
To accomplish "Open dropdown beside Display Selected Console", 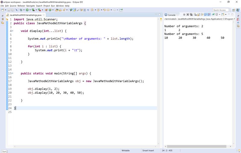I will point(220,14).
